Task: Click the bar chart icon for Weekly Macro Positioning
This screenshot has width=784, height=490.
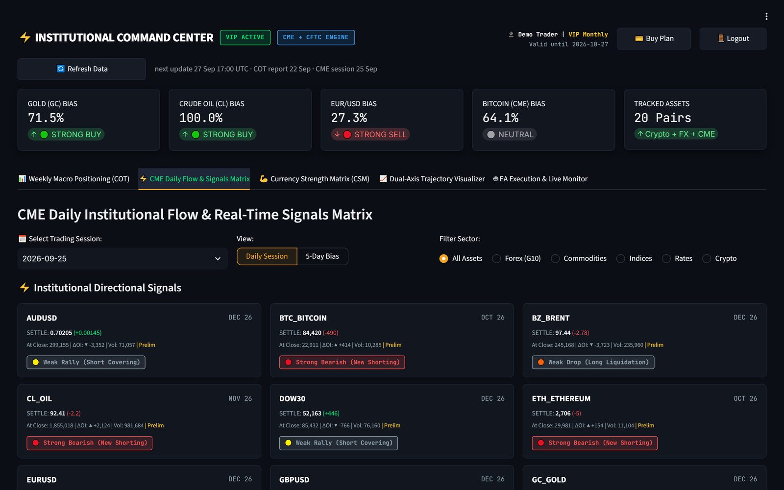Action: [22, 179]
